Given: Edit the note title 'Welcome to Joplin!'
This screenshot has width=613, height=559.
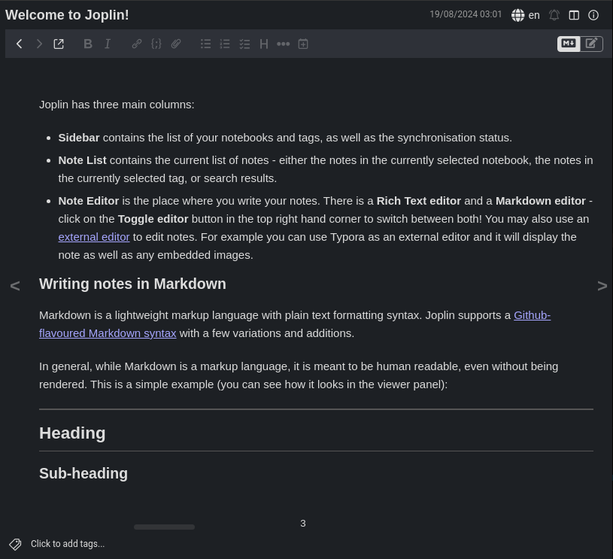Looking at the screenshot, I should (67, 15).
